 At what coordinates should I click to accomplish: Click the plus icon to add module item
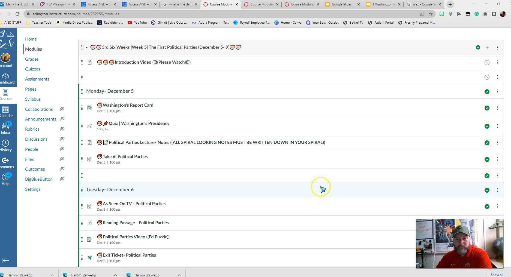[487, 48]
